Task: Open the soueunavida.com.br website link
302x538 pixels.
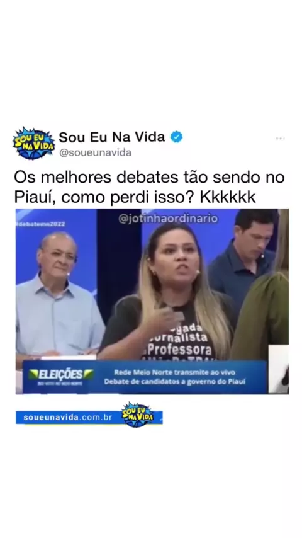Action: coord(68,418)
